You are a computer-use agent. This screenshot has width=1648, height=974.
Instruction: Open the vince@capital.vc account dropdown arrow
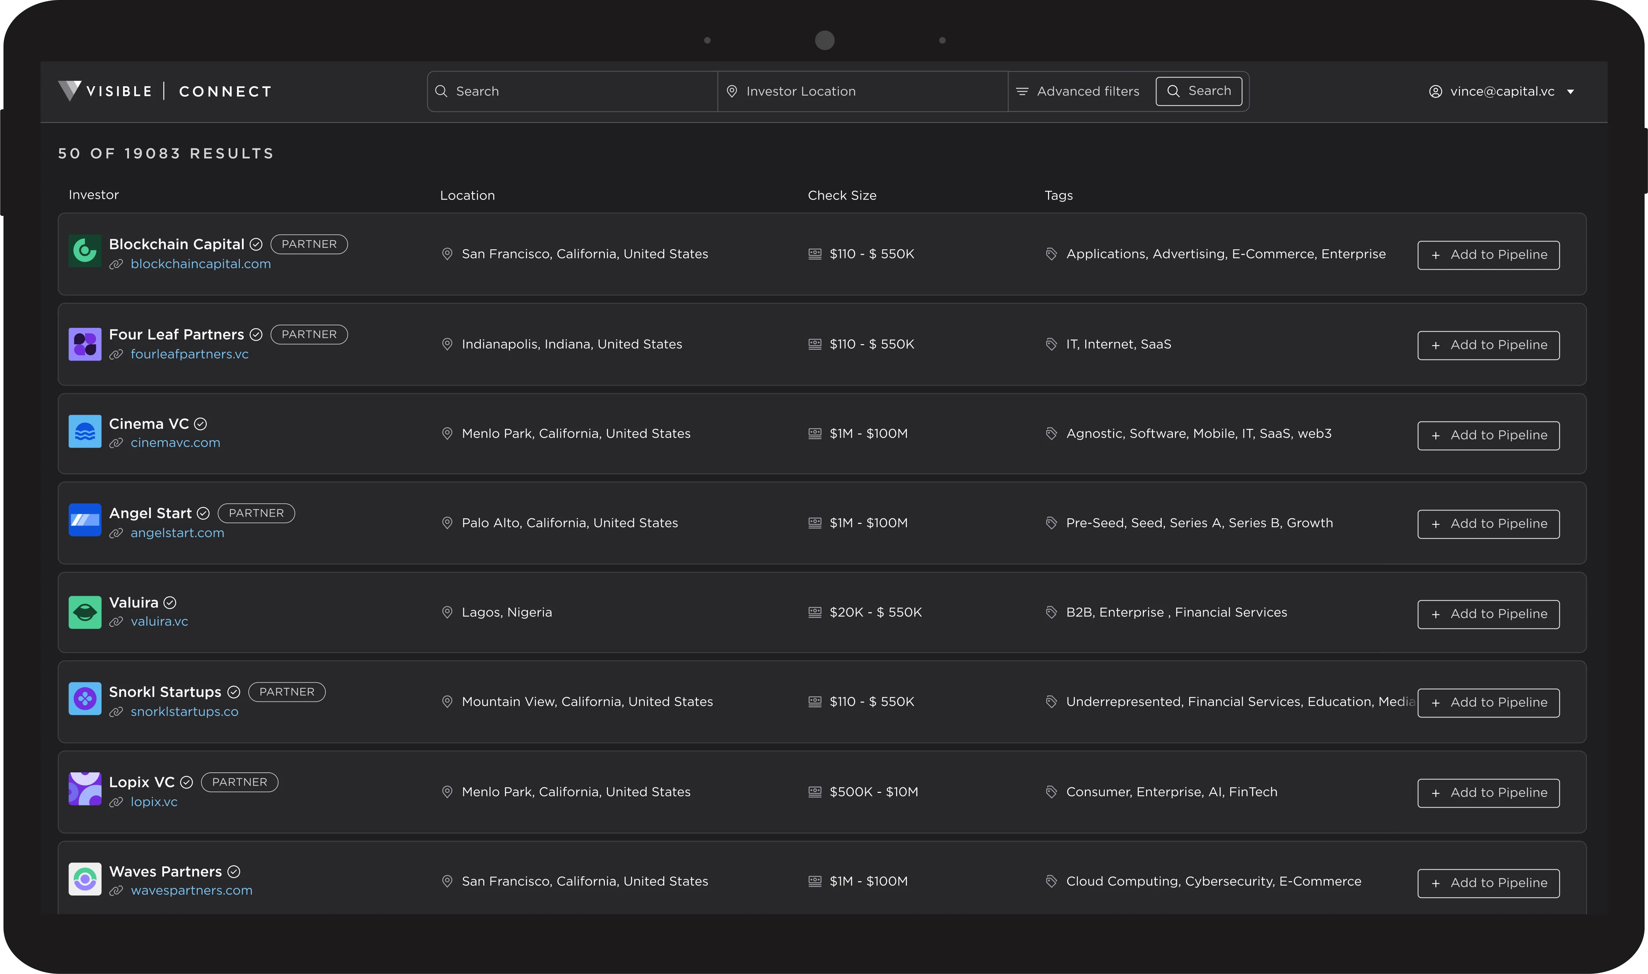point(1570,92)
